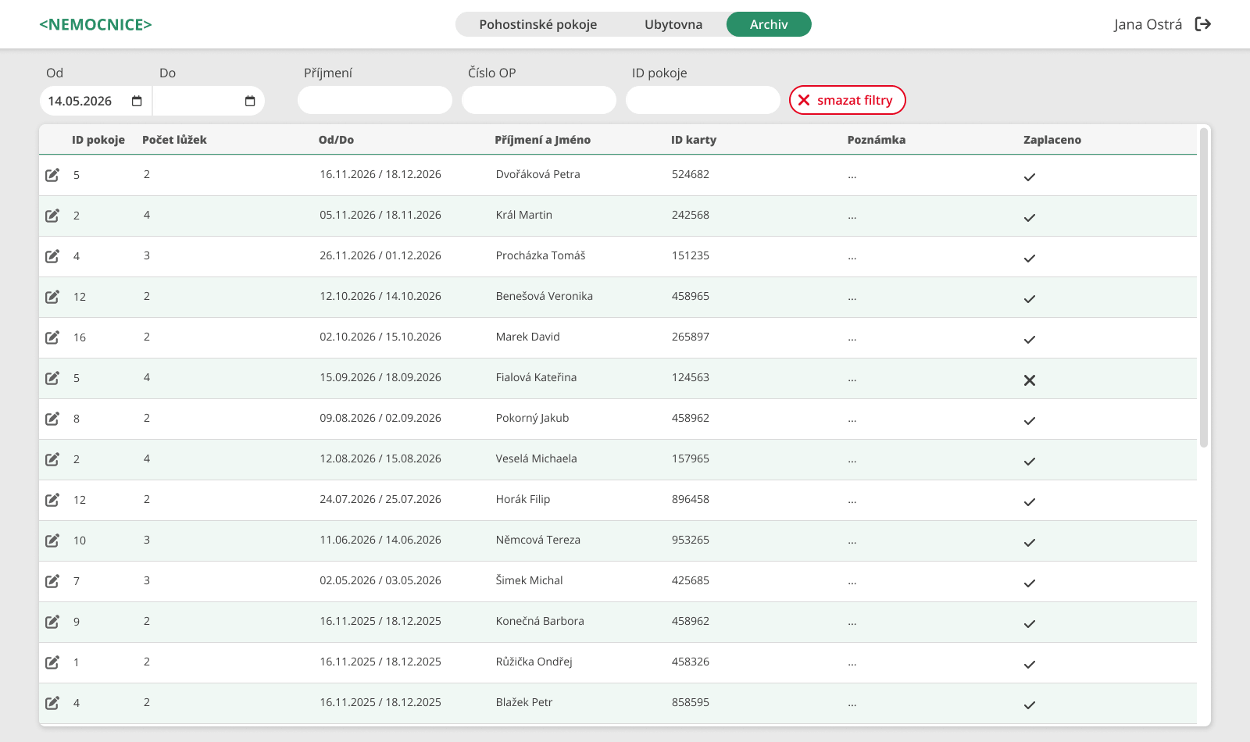Screen dimensions: 1250x742
Task: Edit the Horák Filip row
Action: point(52,500)
